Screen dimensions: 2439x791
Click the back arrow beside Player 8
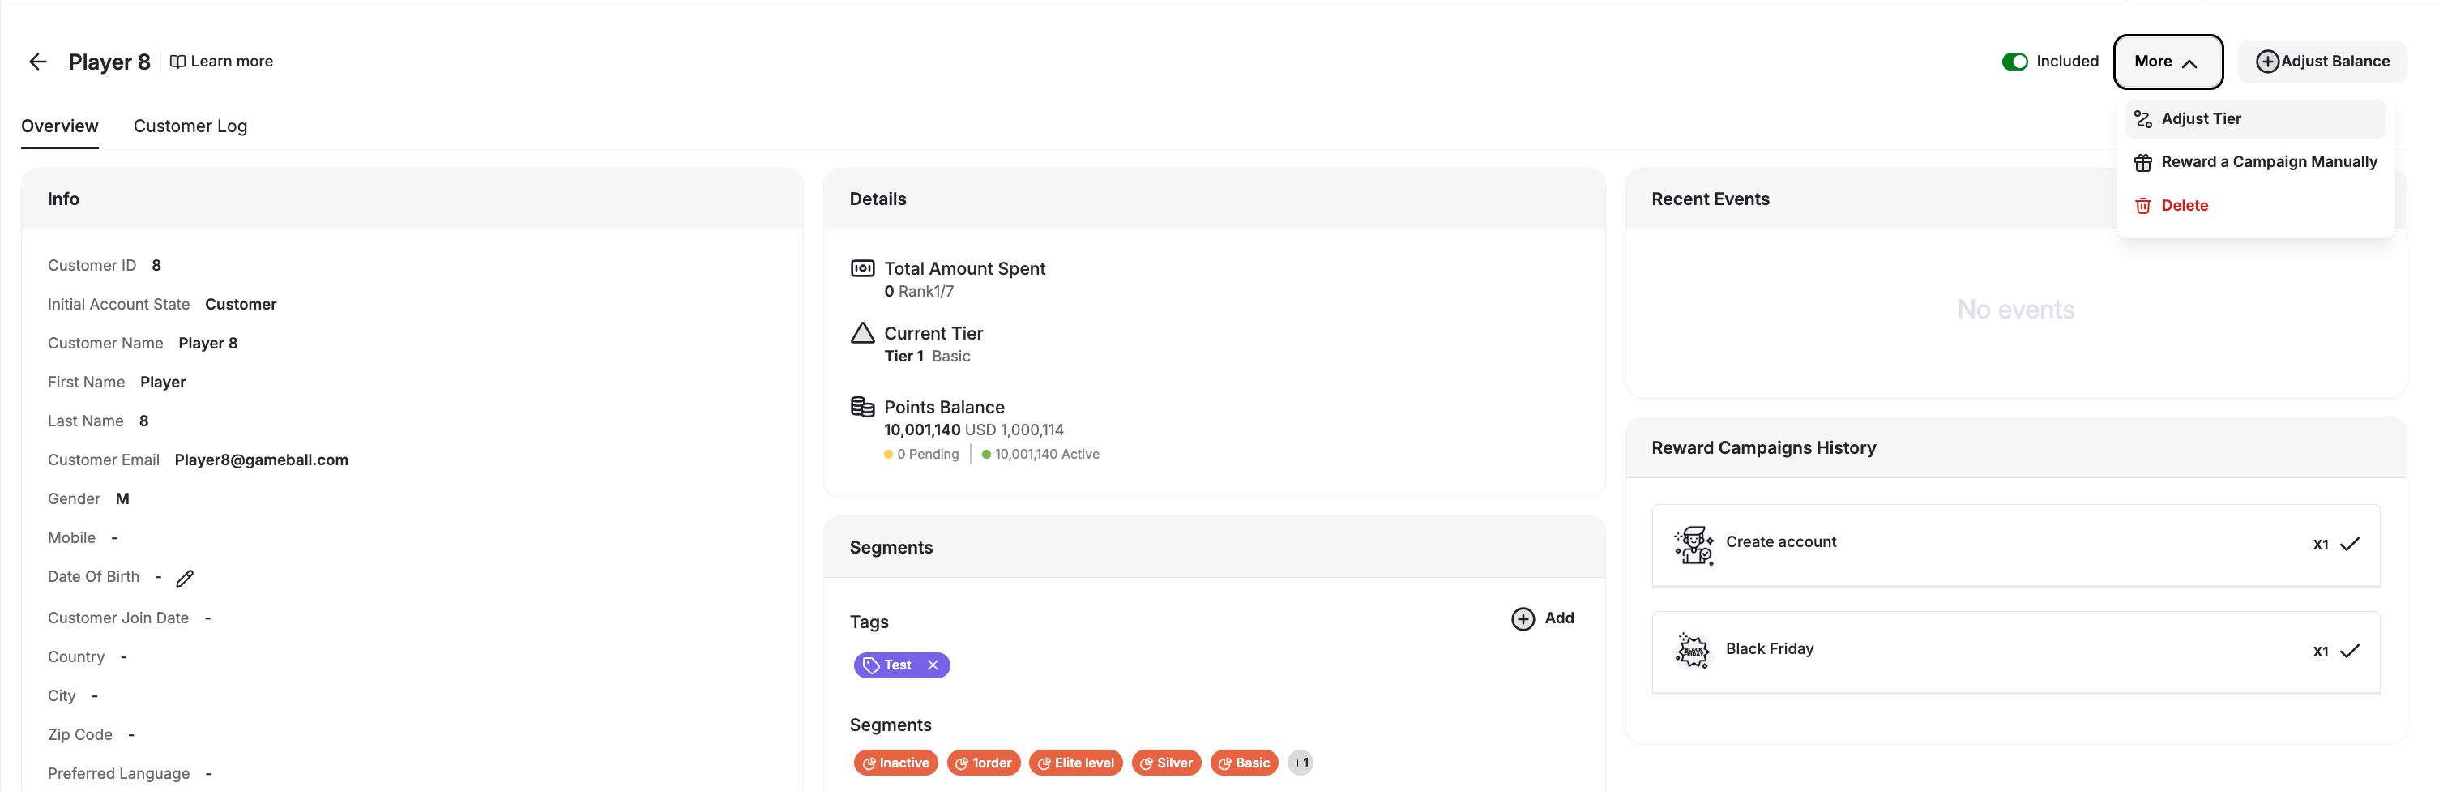37,61
